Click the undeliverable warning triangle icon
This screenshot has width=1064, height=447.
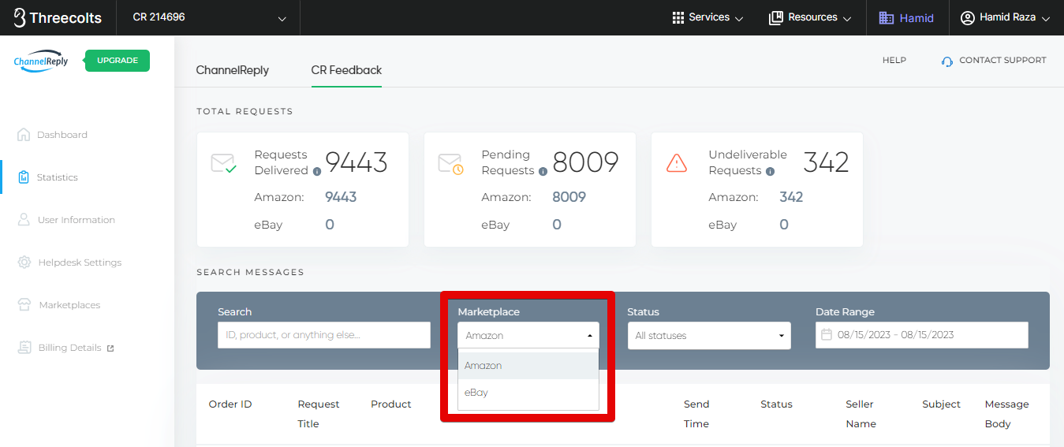pos(677,163)
